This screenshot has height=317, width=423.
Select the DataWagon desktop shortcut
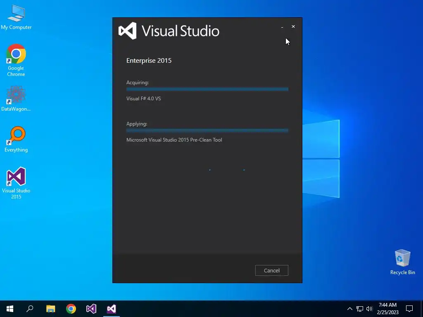pos(16,99)
